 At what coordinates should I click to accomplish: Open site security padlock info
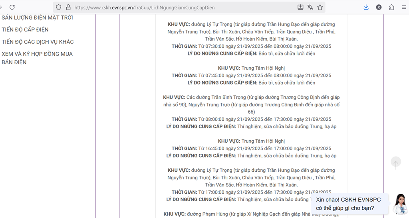pyautogui.click(x=68, y=7)
